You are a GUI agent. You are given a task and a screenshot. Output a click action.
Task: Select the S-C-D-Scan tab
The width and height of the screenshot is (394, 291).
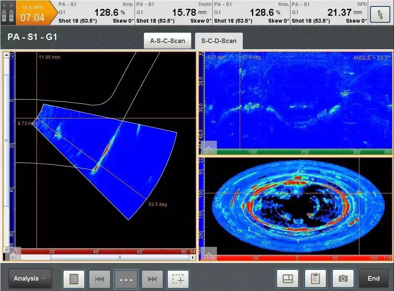[219, 41]
